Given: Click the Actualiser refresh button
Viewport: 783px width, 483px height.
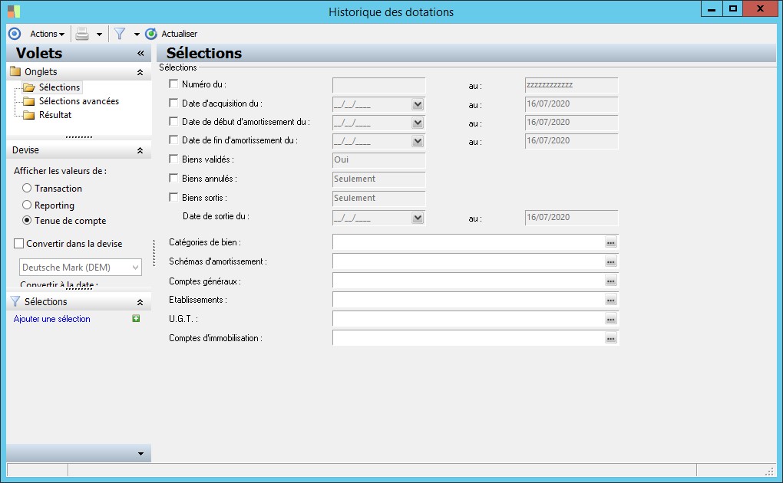Looking at the screenshot, I should (x=171, y=34).
